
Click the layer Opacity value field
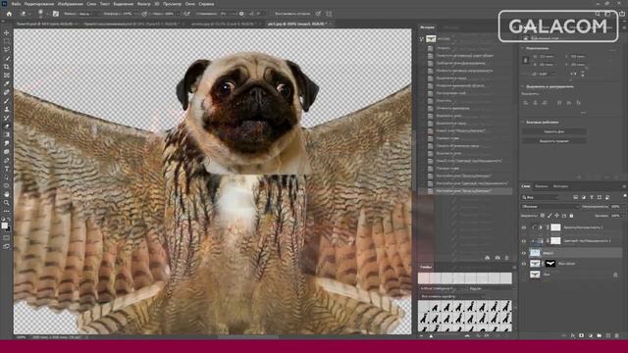[x=616, y=207]
